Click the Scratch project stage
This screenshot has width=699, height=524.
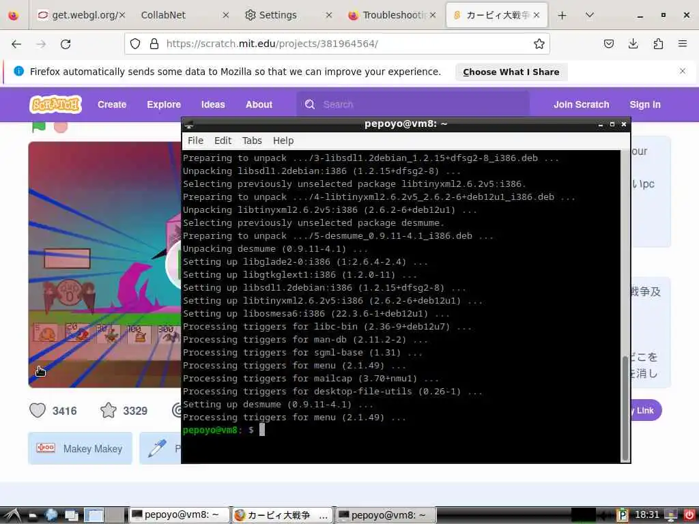pyautogui.click(x=104, y=265)
